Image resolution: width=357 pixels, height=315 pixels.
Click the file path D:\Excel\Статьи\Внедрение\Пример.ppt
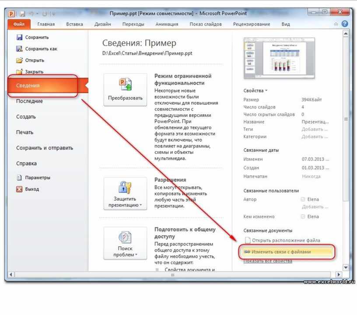pos(147,53)
